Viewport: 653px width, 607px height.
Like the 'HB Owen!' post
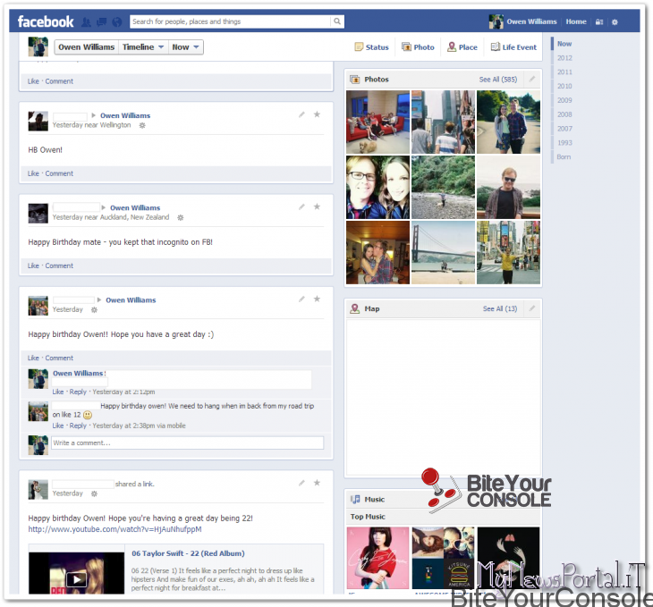[x=33, y=173]
